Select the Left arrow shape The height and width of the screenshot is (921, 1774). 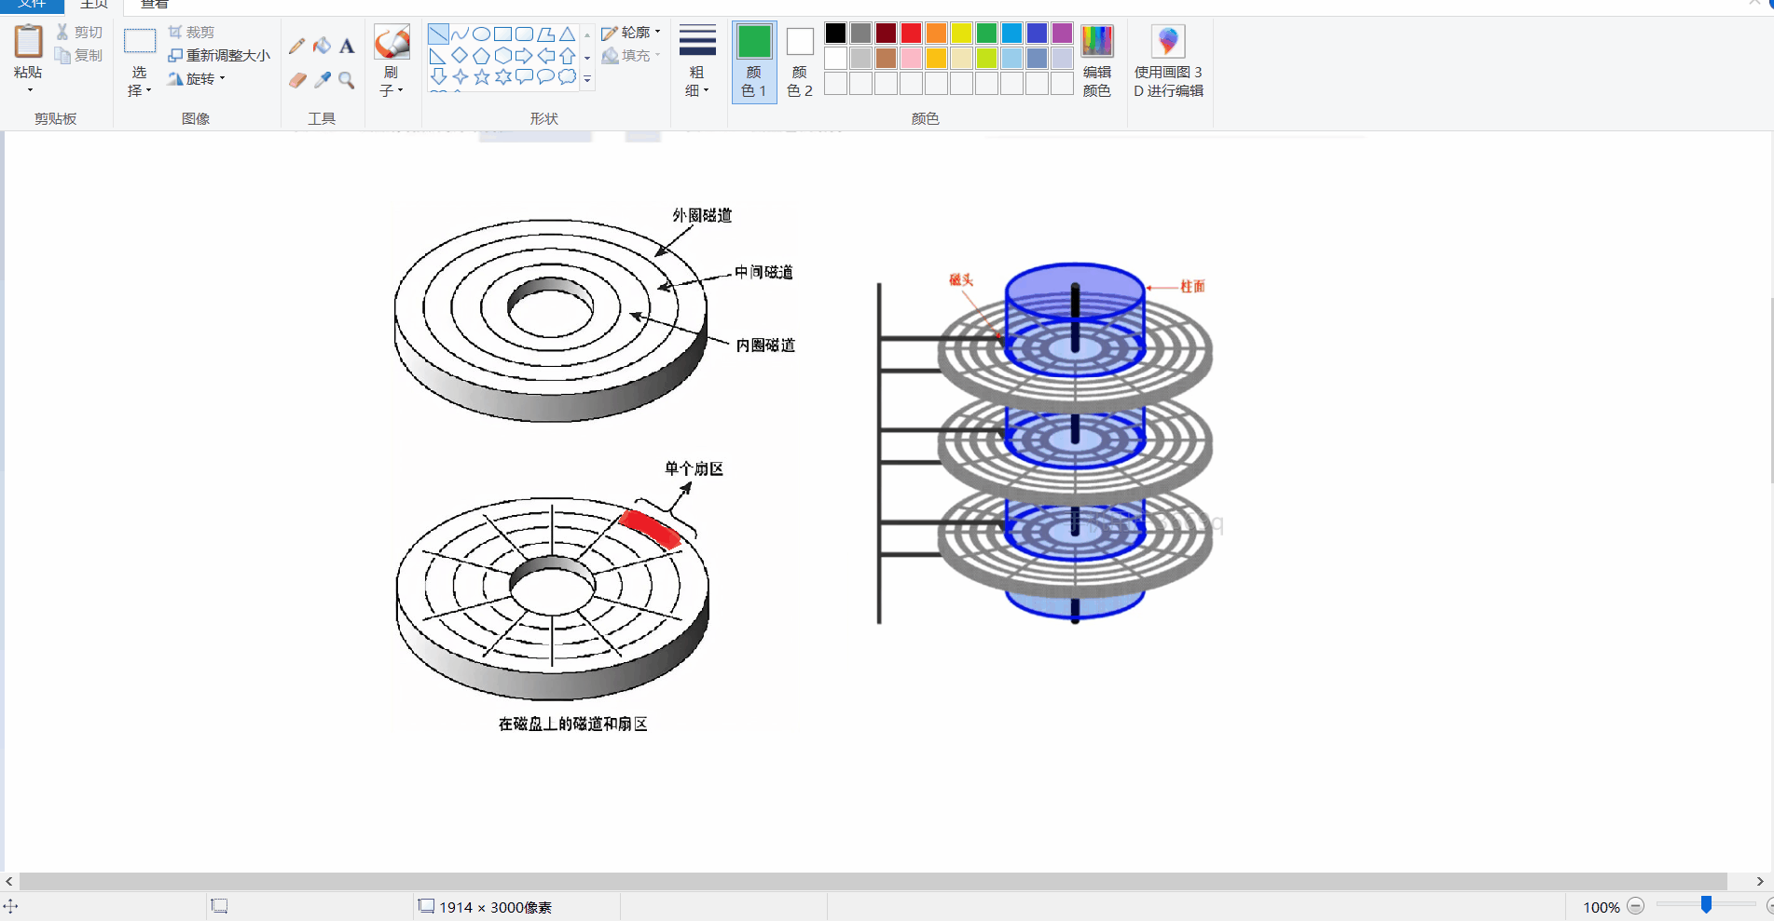click(545, 56)
